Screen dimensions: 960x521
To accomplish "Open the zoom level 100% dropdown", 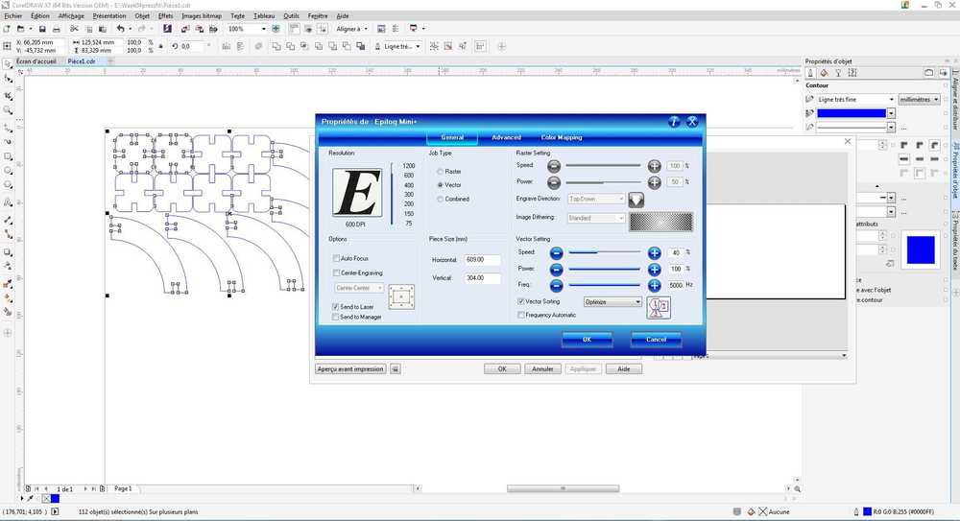I will (x=264, y=29).
